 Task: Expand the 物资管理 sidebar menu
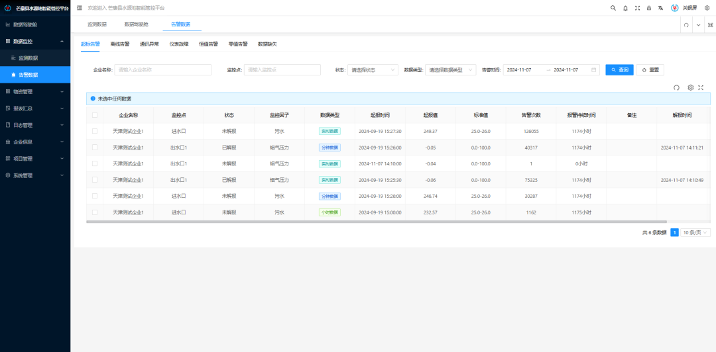click(34, 91)
